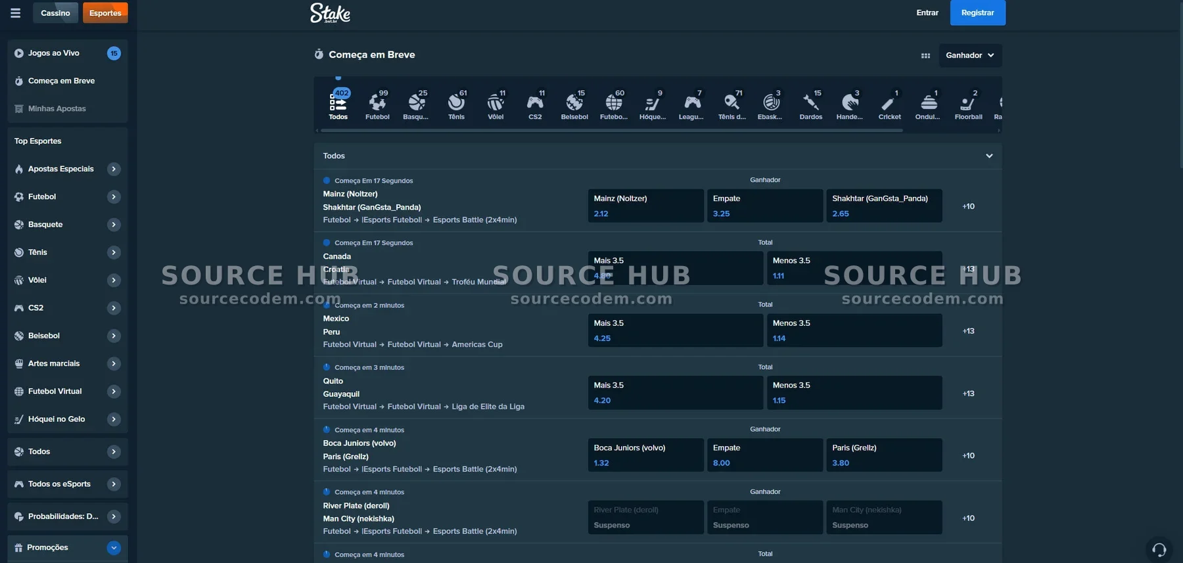Collapse the Todos section chevron
Image resolution: width=1183 pixels, height=563 pixels.
coord(988,156)
